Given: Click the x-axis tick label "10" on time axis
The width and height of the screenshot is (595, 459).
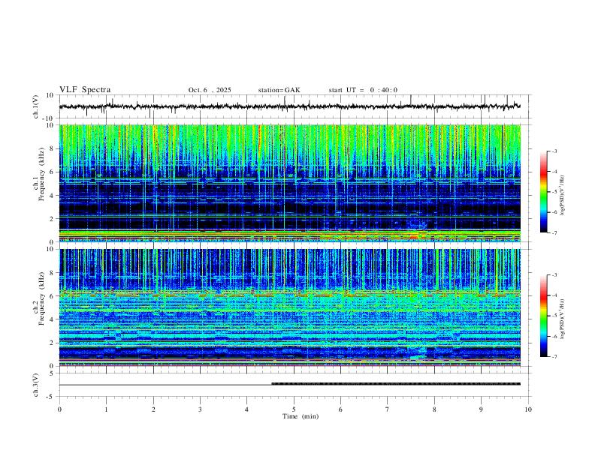Looking at the screenshot, I should click(x=528, y=409).
